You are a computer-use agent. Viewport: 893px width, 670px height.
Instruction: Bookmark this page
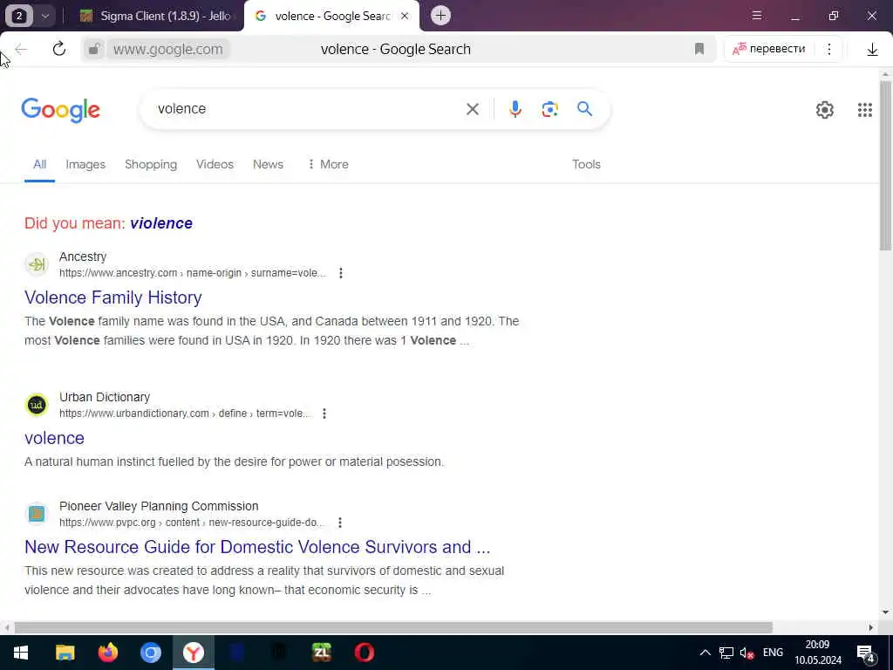699,49
